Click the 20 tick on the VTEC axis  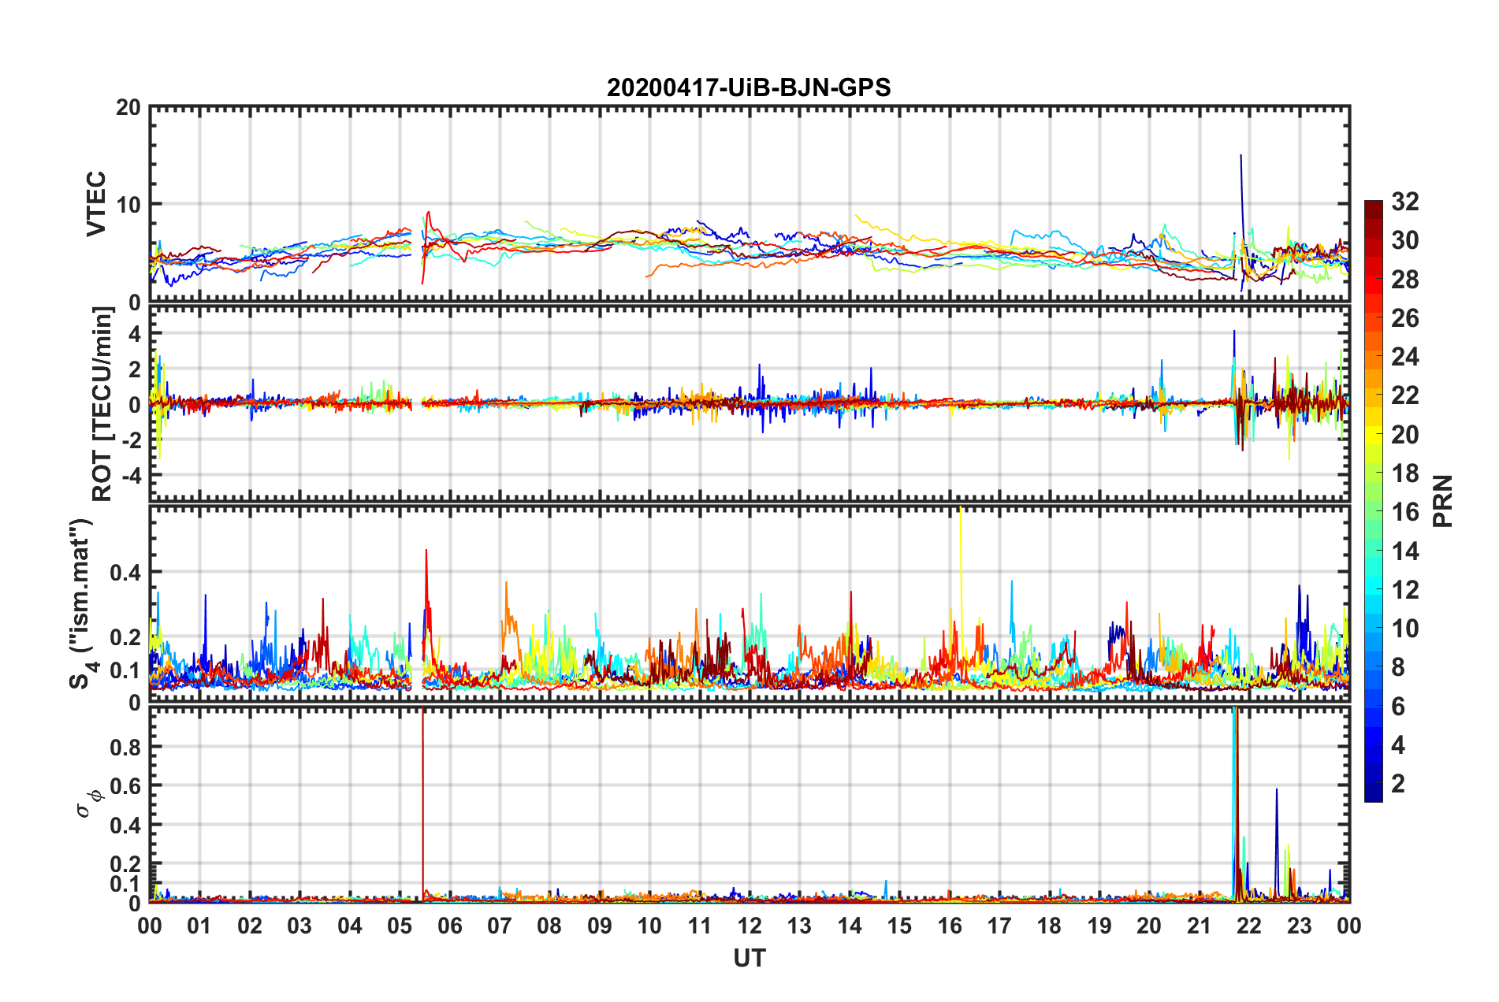pos(128,108)
